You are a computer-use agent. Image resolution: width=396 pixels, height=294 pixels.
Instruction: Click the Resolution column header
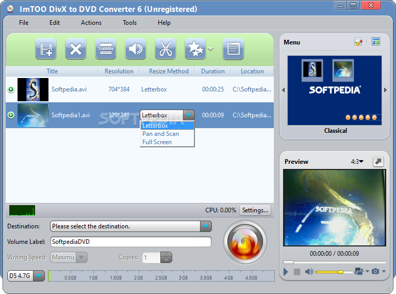coord(119,71)
